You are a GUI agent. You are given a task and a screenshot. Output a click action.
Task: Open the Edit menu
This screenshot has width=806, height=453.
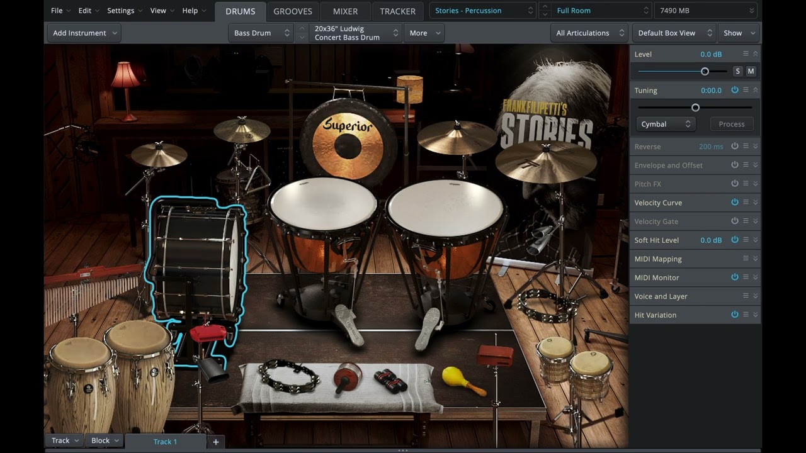pos(88,11)
